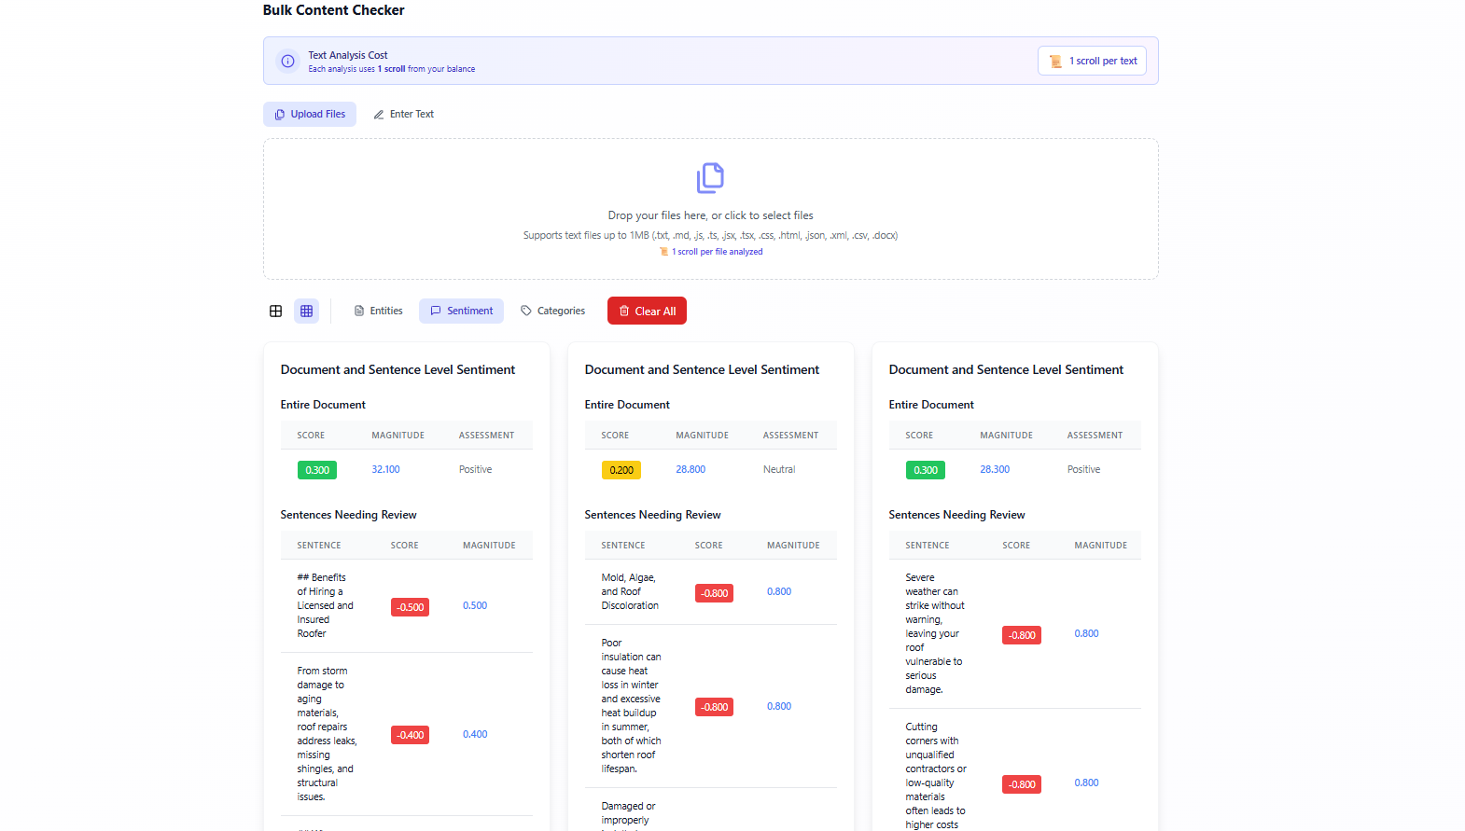
Task: Click the 32.100 magnitude value
Action: 385,470
